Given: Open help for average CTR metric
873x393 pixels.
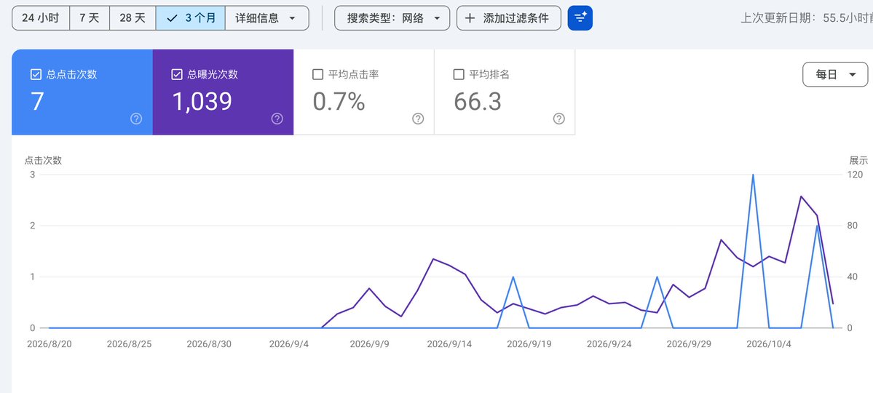Looking at the screenshot, I should click(x=418, y=119).
